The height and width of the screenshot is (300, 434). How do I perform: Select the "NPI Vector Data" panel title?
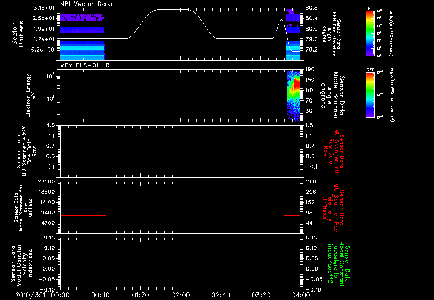click(x=86, y=4)
